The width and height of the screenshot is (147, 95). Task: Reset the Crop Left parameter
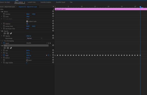coord(53,50)
